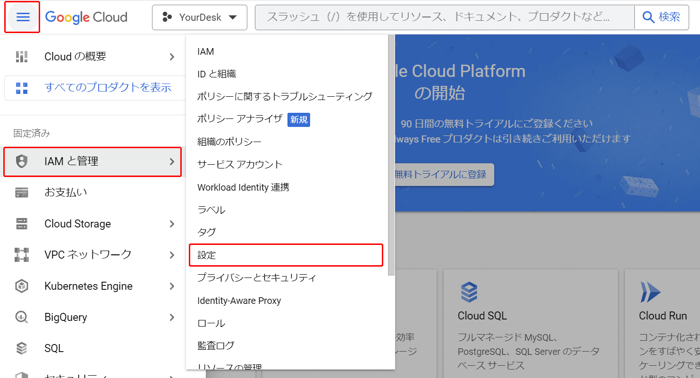Open 設定 in the IAM submenu
700x378 pixels.
coord(286,255)
